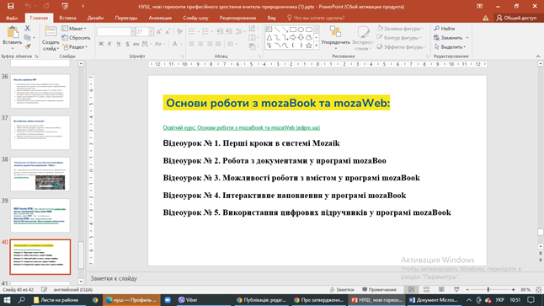The image size is (544, 306).
Task: Increase font size with the larger A icon
Action: 159,31
